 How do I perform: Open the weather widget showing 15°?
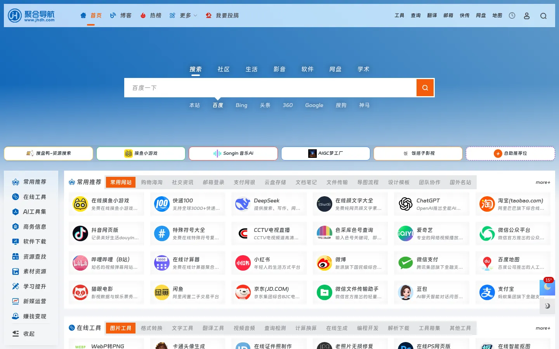pos(547,287)
